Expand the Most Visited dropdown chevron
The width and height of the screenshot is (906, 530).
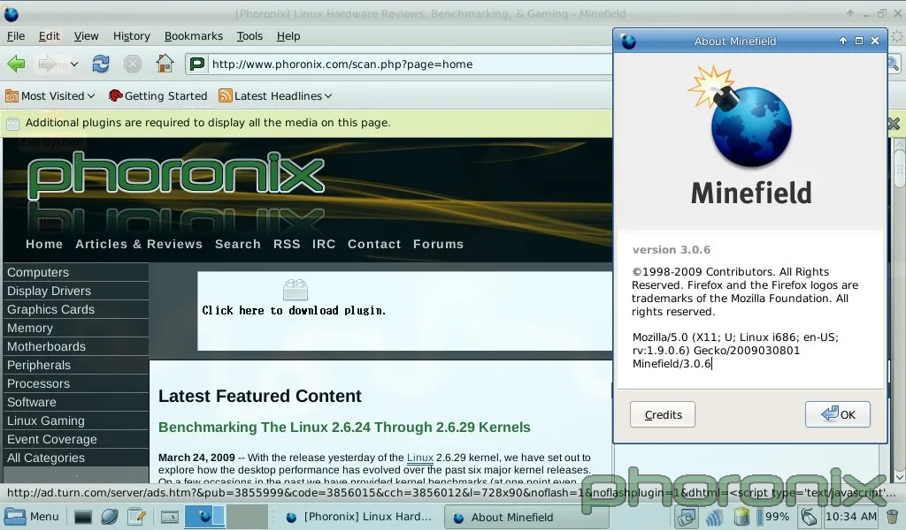(91, 96)
